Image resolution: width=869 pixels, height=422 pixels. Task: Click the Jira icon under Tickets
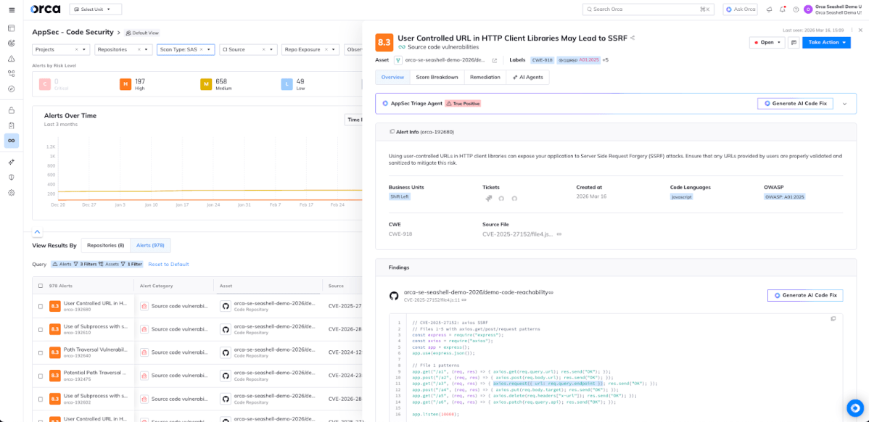click(x=489, y=198)
